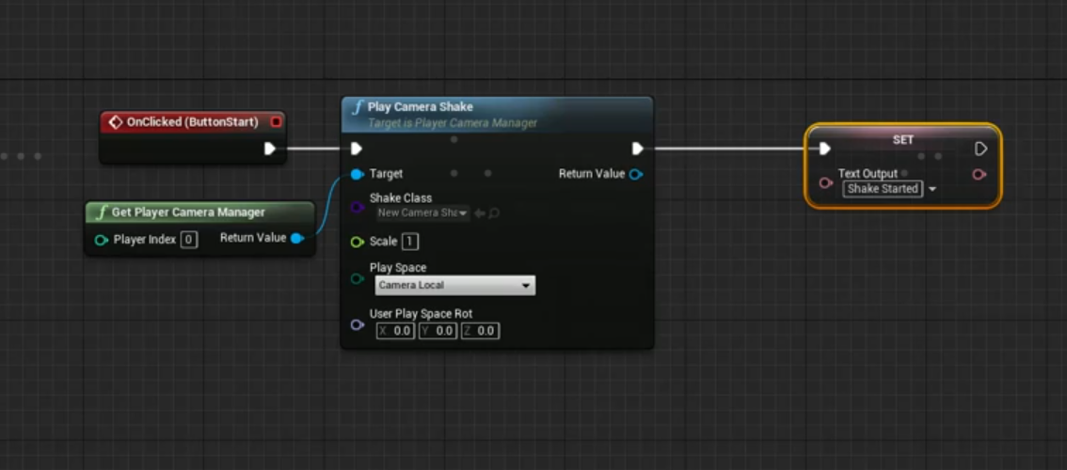
Task: Click the Play Space enum pin
Action: (357, 278)
